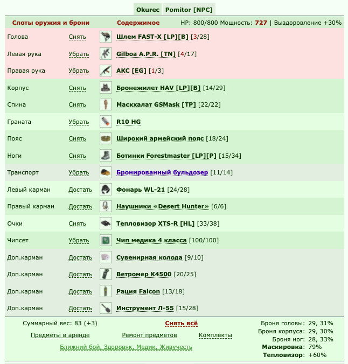Click the armored bulldozer icon
Viewport: 348px width, 364px height.
tap(106, 172)
